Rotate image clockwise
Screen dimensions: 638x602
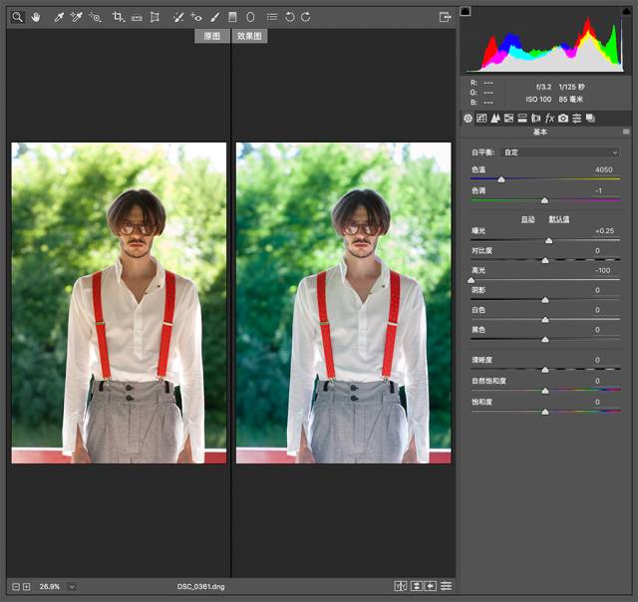point(306,17)
